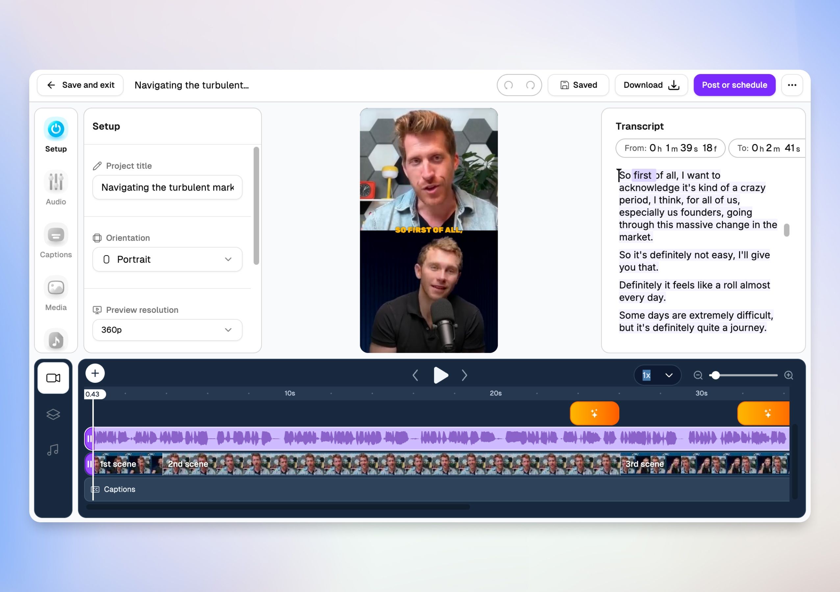The image size is (840, 592).
Task: Open the Audio settings icon
Action: 56,182
